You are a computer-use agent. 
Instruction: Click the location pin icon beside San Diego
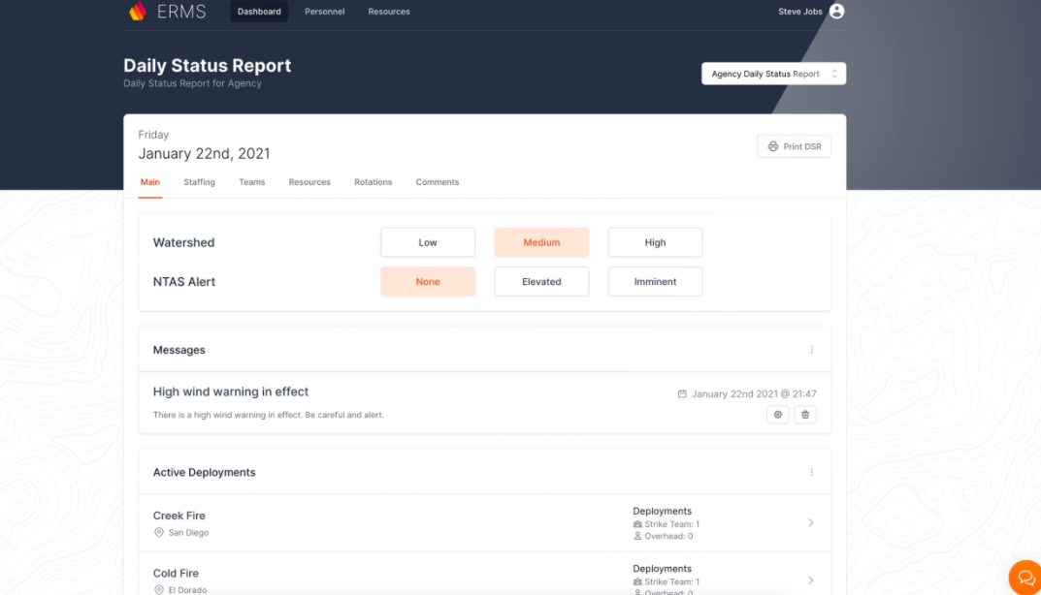159,532
